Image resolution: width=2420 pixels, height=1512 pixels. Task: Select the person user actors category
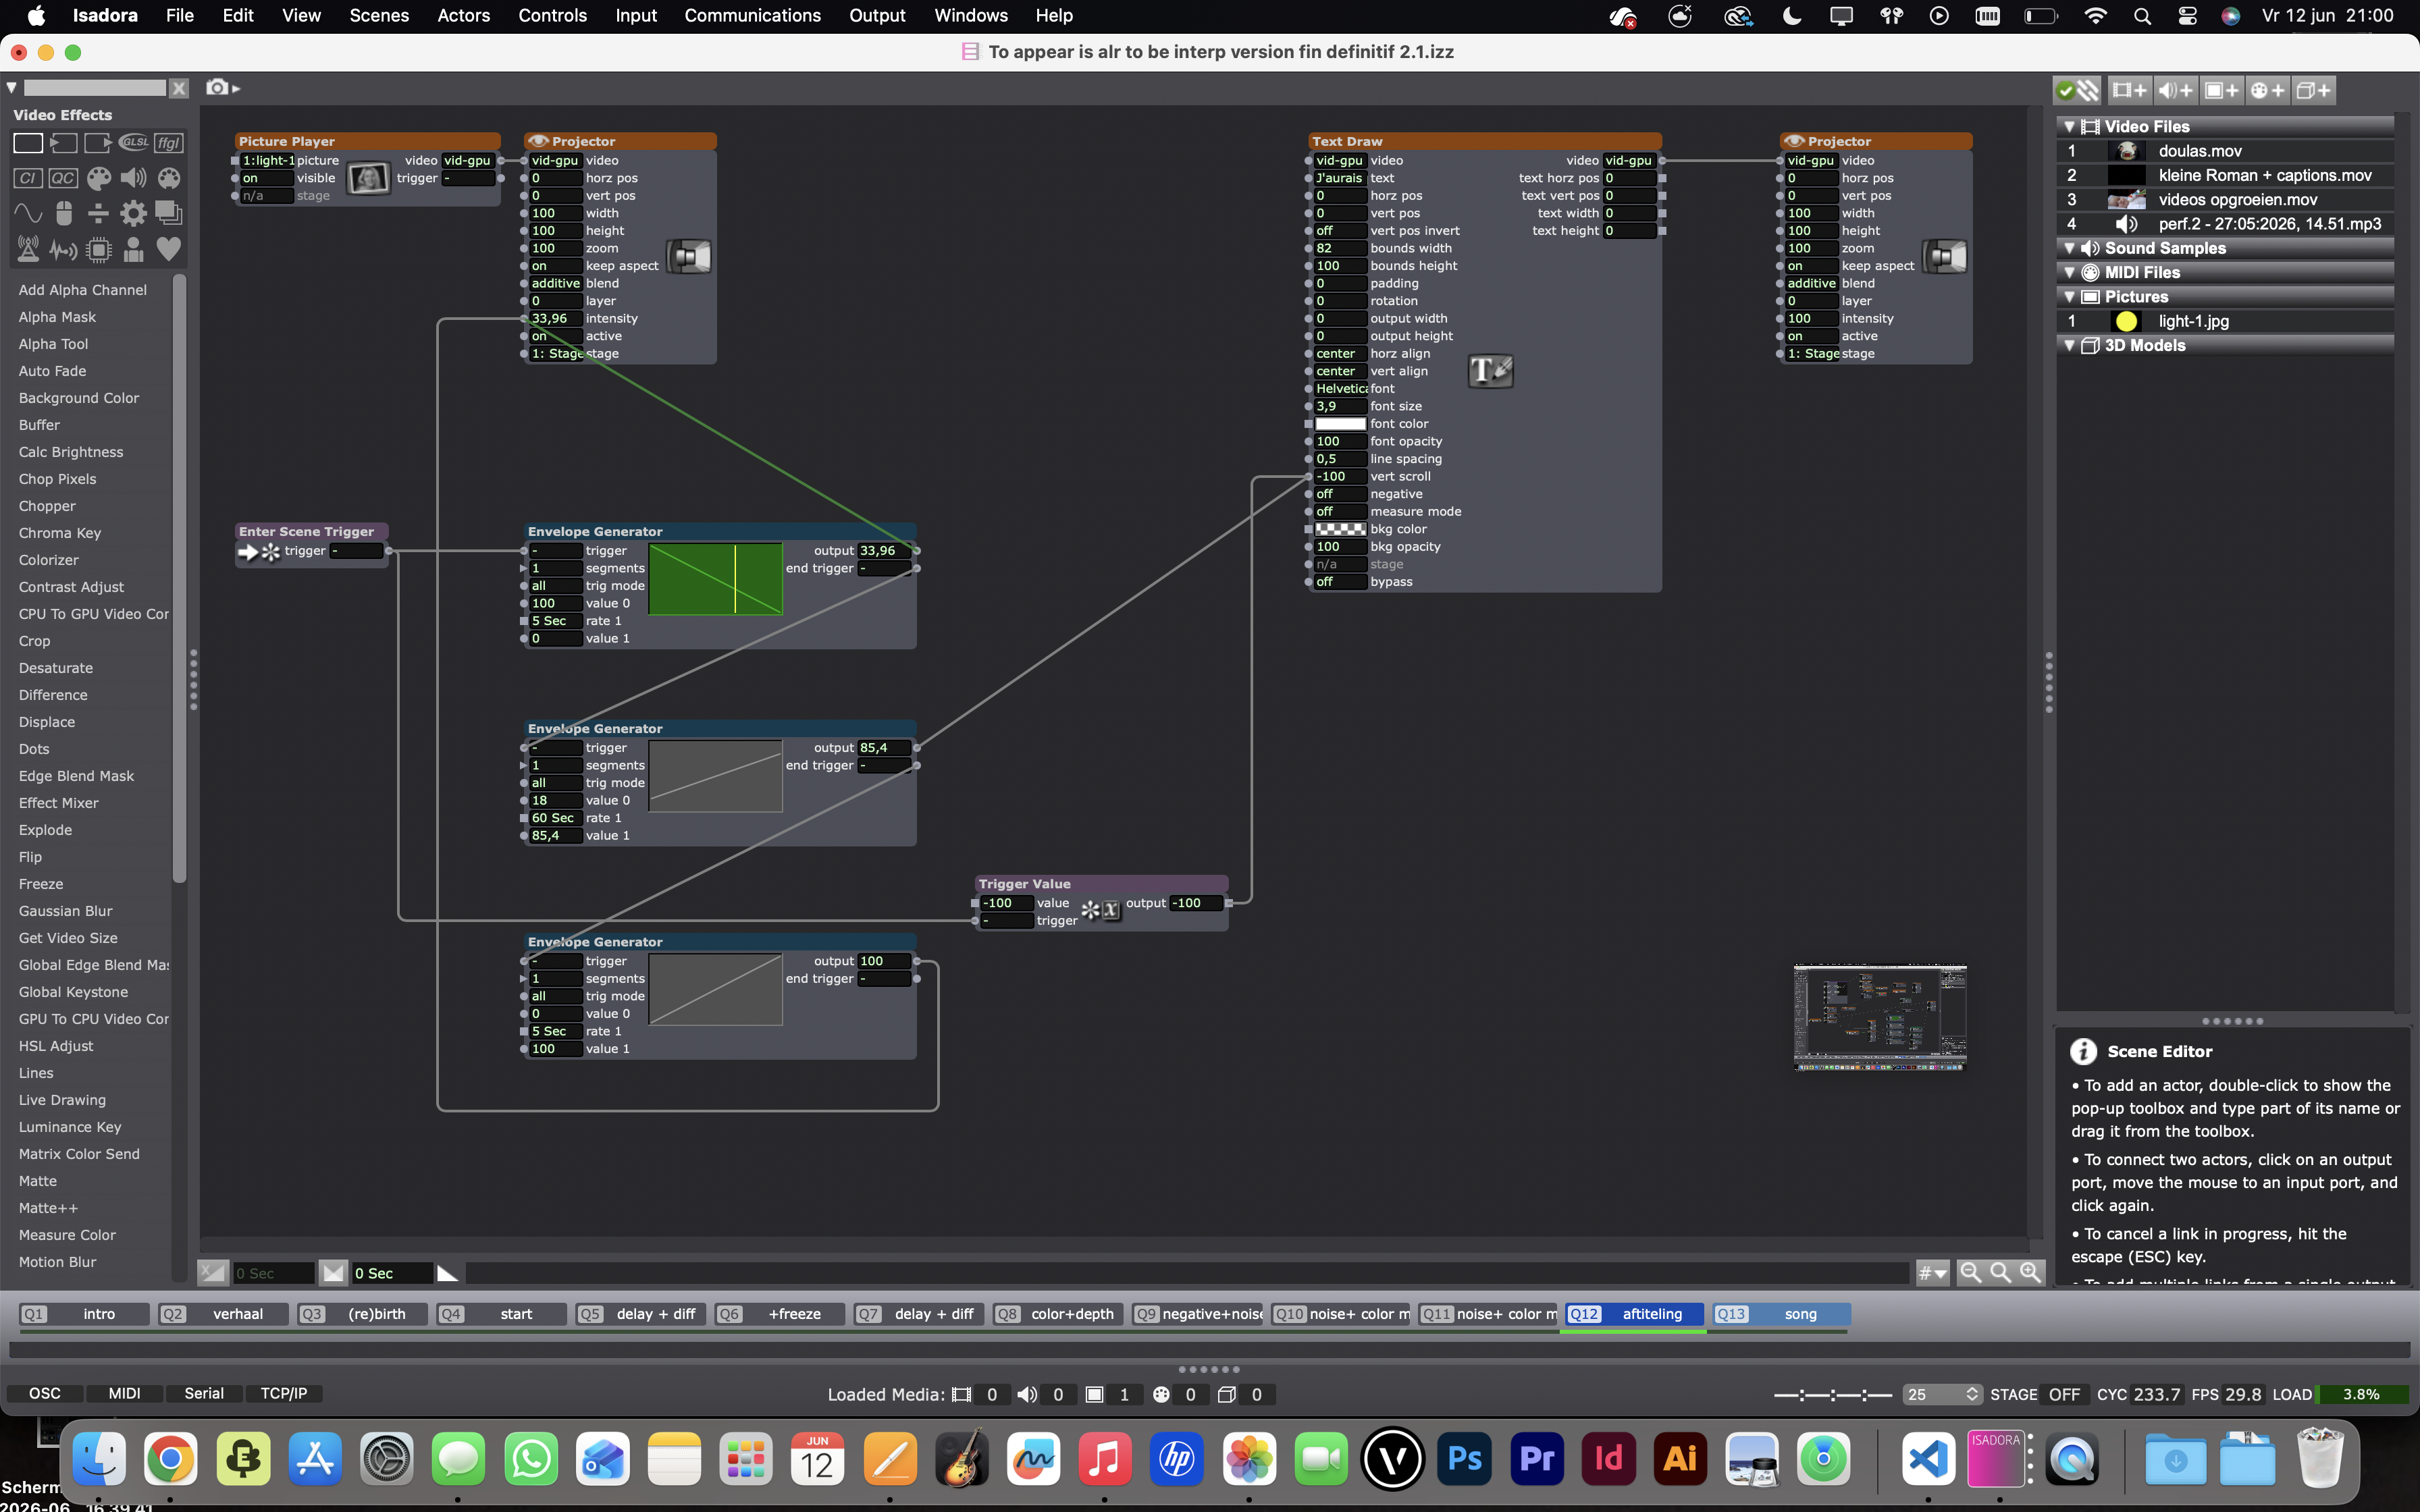tap(134, 249)
